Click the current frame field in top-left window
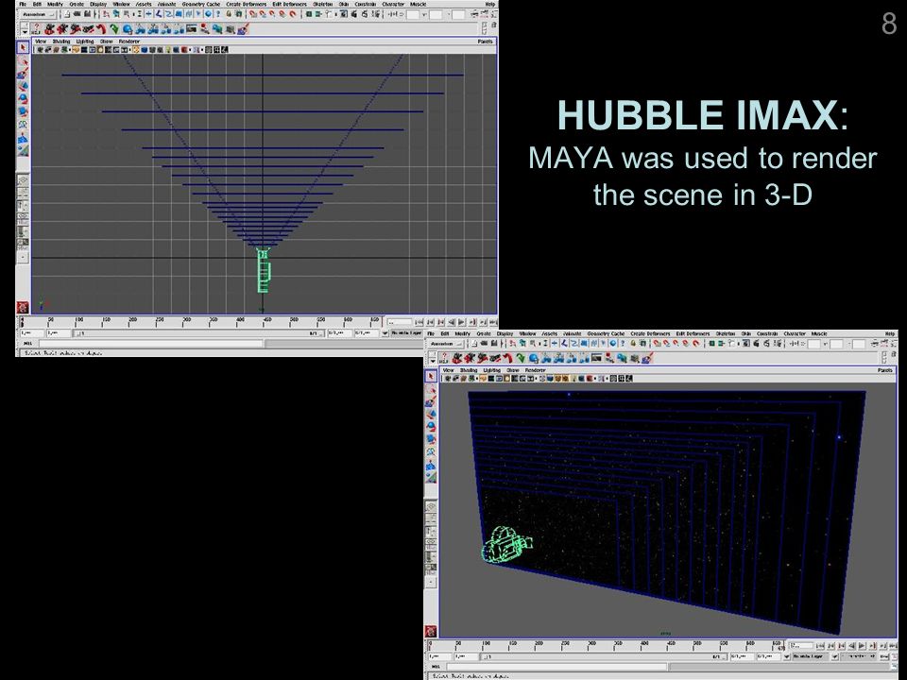This screenshot has height=680, width=907. point(399,321)
